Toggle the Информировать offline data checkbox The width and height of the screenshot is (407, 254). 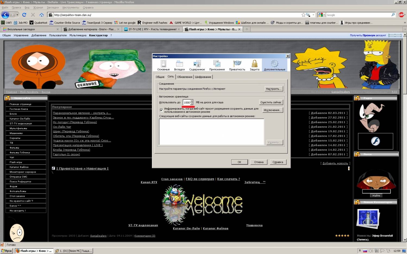click(161, 110)
